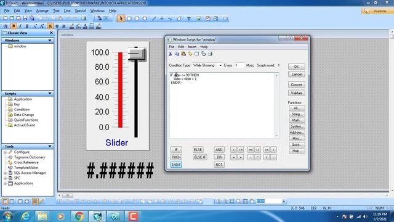Screen dimensions: 394x222
Task: Insert ENDIF keyword button
Action: 176,165
